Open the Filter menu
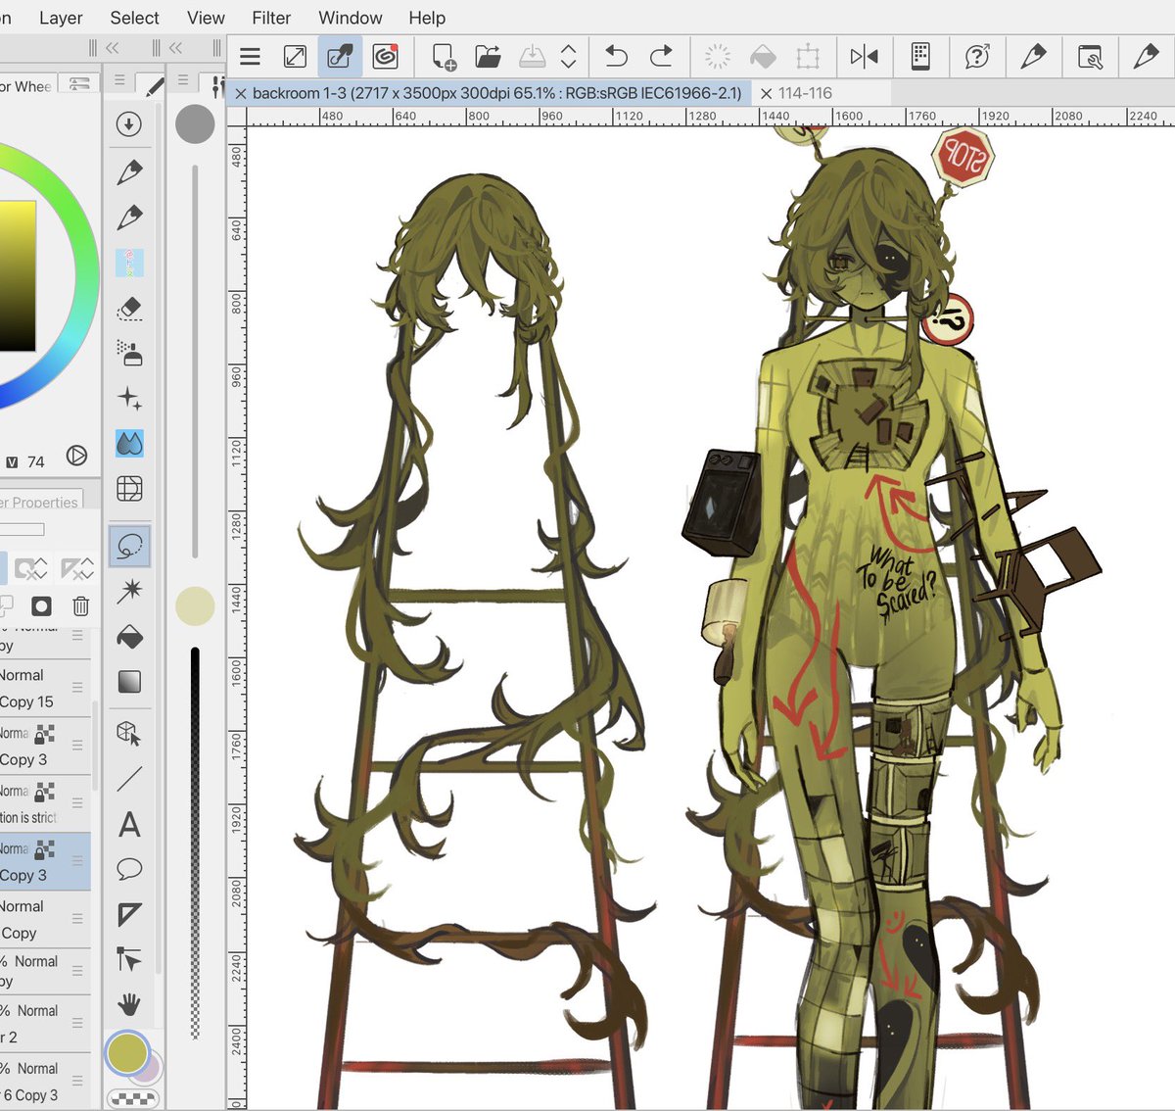The height and width of the screenshot is (1111, 1175). tap(271, 18)
